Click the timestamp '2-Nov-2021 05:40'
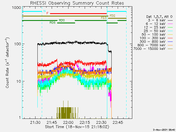 point(164,130)
